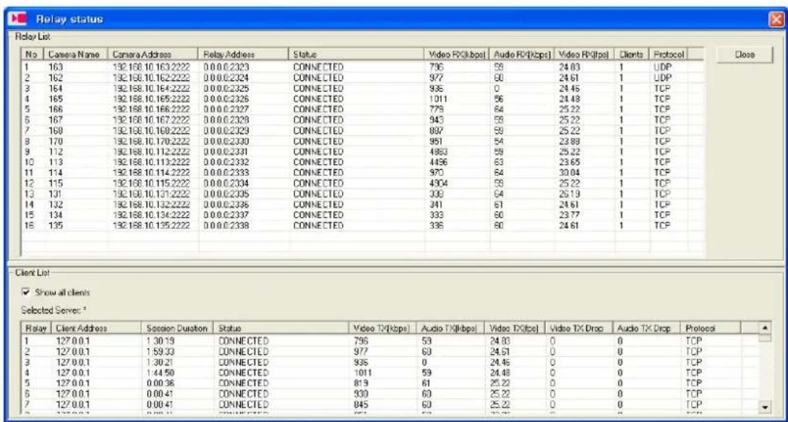
Task: Select camera address 192.168.10.166:2222
Action: click(151, 108)
